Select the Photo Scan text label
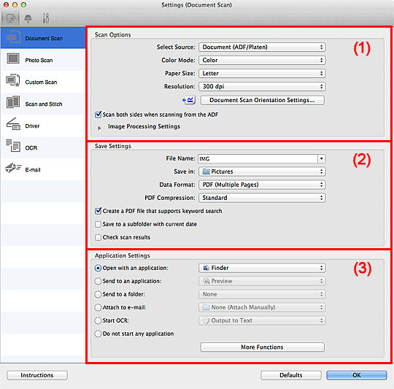This screenshot has width=394, height=389. (39, 61)
